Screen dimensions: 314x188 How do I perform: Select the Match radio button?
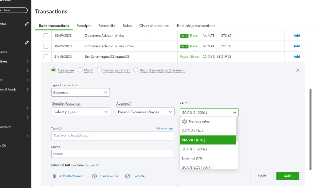[x=80, y=70]
